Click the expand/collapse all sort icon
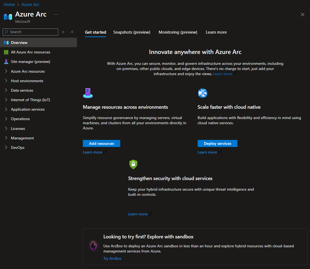This screenshot has width=310, height=269. point(63,32)
